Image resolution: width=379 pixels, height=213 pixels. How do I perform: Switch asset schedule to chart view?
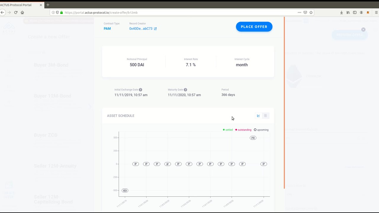pyautogui.click(x=258, y=116)
